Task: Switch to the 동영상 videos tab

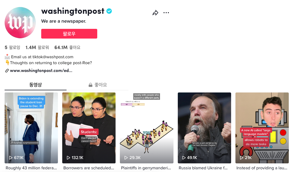Action: point(35,85)
